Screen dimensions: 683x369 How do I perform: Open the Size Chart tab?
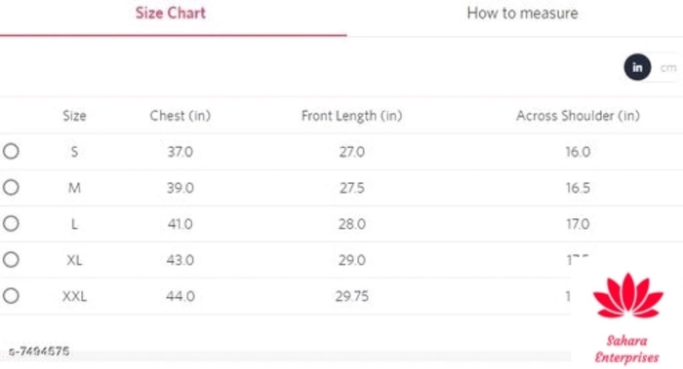click(171, 13)
